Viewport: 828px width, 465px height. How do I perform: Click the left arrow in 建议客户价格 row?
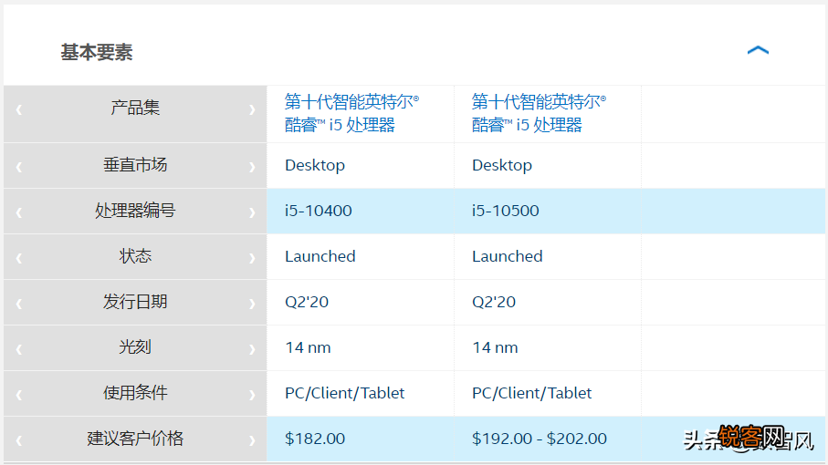(19, 440)
